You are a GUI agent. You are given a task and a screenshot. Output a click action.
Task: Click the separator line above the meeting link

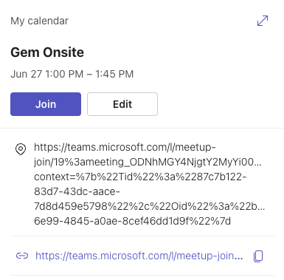point(142,236)
